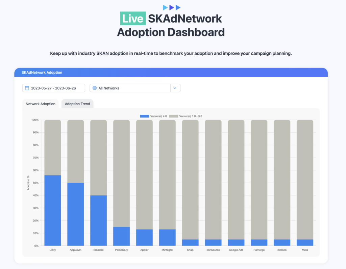The image size is (346, 269).
Task: Click the Persona.ly blue bar segment
Action: click(122, 236)
